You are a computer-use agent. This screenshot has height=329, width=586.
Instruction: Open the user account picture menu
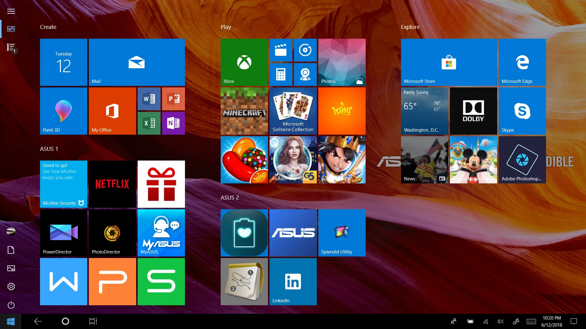pos(11,232)
